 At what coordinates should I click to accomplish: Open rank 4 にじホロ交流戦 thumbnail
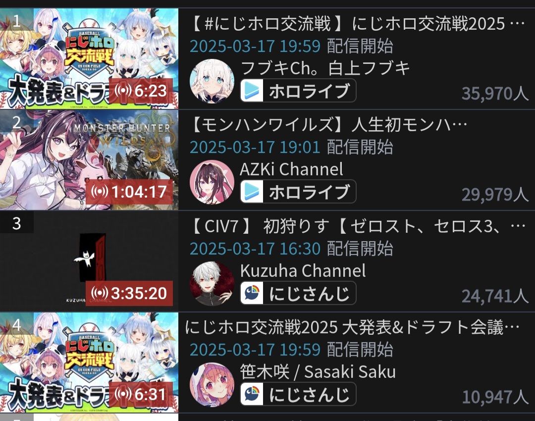coord(89,363)
